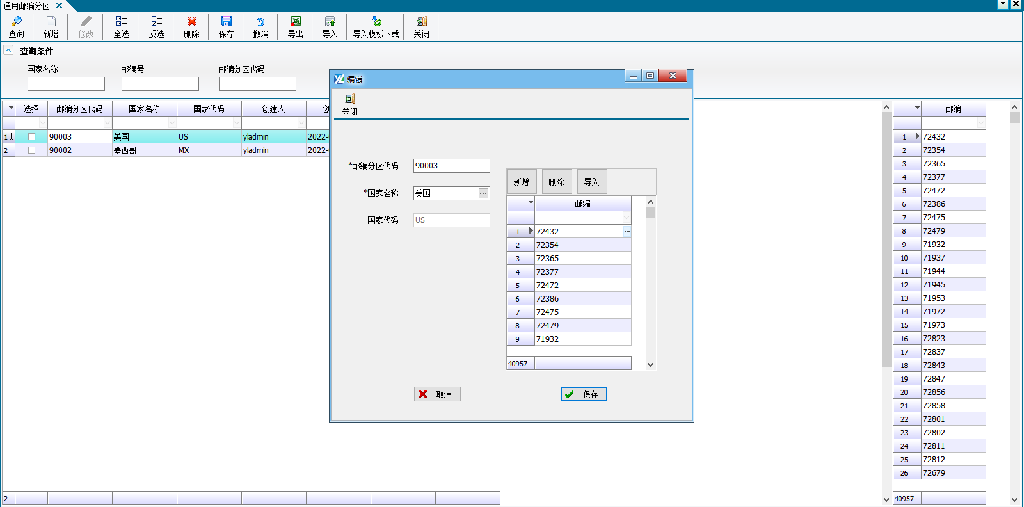This screenshot has width=1024, height=507.
Task: Click the 国家名称 search input field
Action: 66,84
